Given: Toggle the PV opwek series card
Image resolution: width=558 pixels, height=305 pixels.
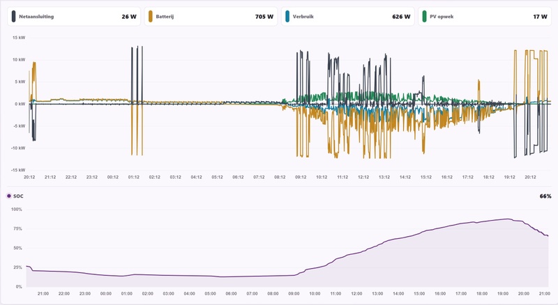Looking at the screenshot, I should click(x=485, y=16).
